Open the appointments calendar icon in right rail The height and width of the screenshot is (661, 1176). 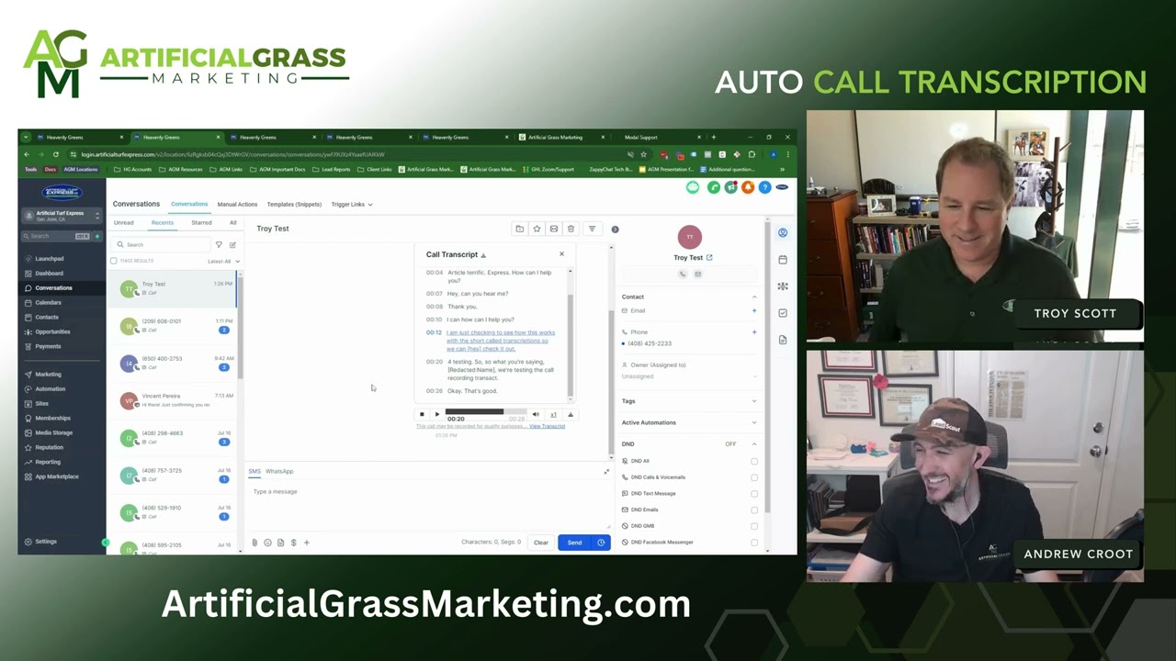click(782, 260)
